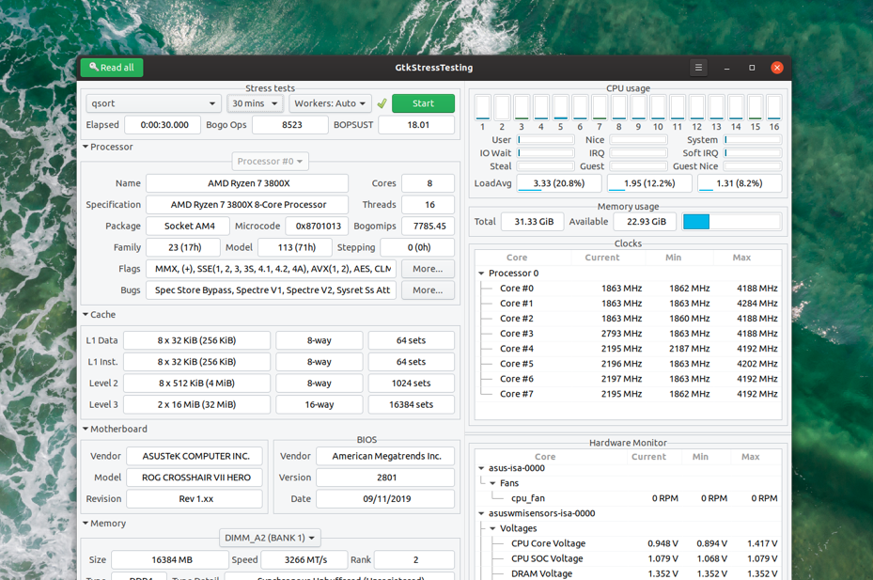Open the Processor #0 selector
The image size is (873, 580).
pos(270,161)
